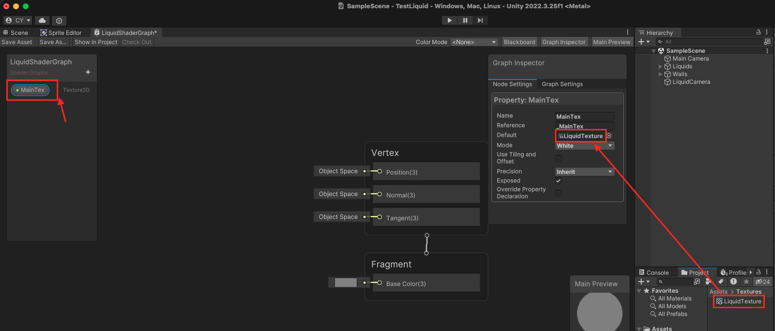This screenshot has height=331, width=775.
Task: Open Project search in new window icon
Action: pos(697,282)
